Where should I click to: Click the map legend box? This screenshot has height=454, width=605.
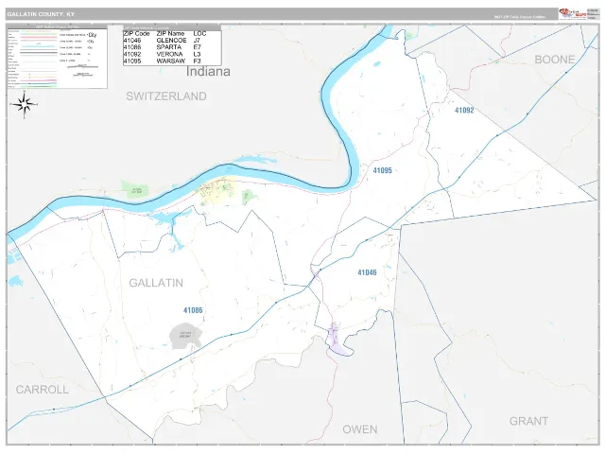pyautogui.click(x=57, y=57)
